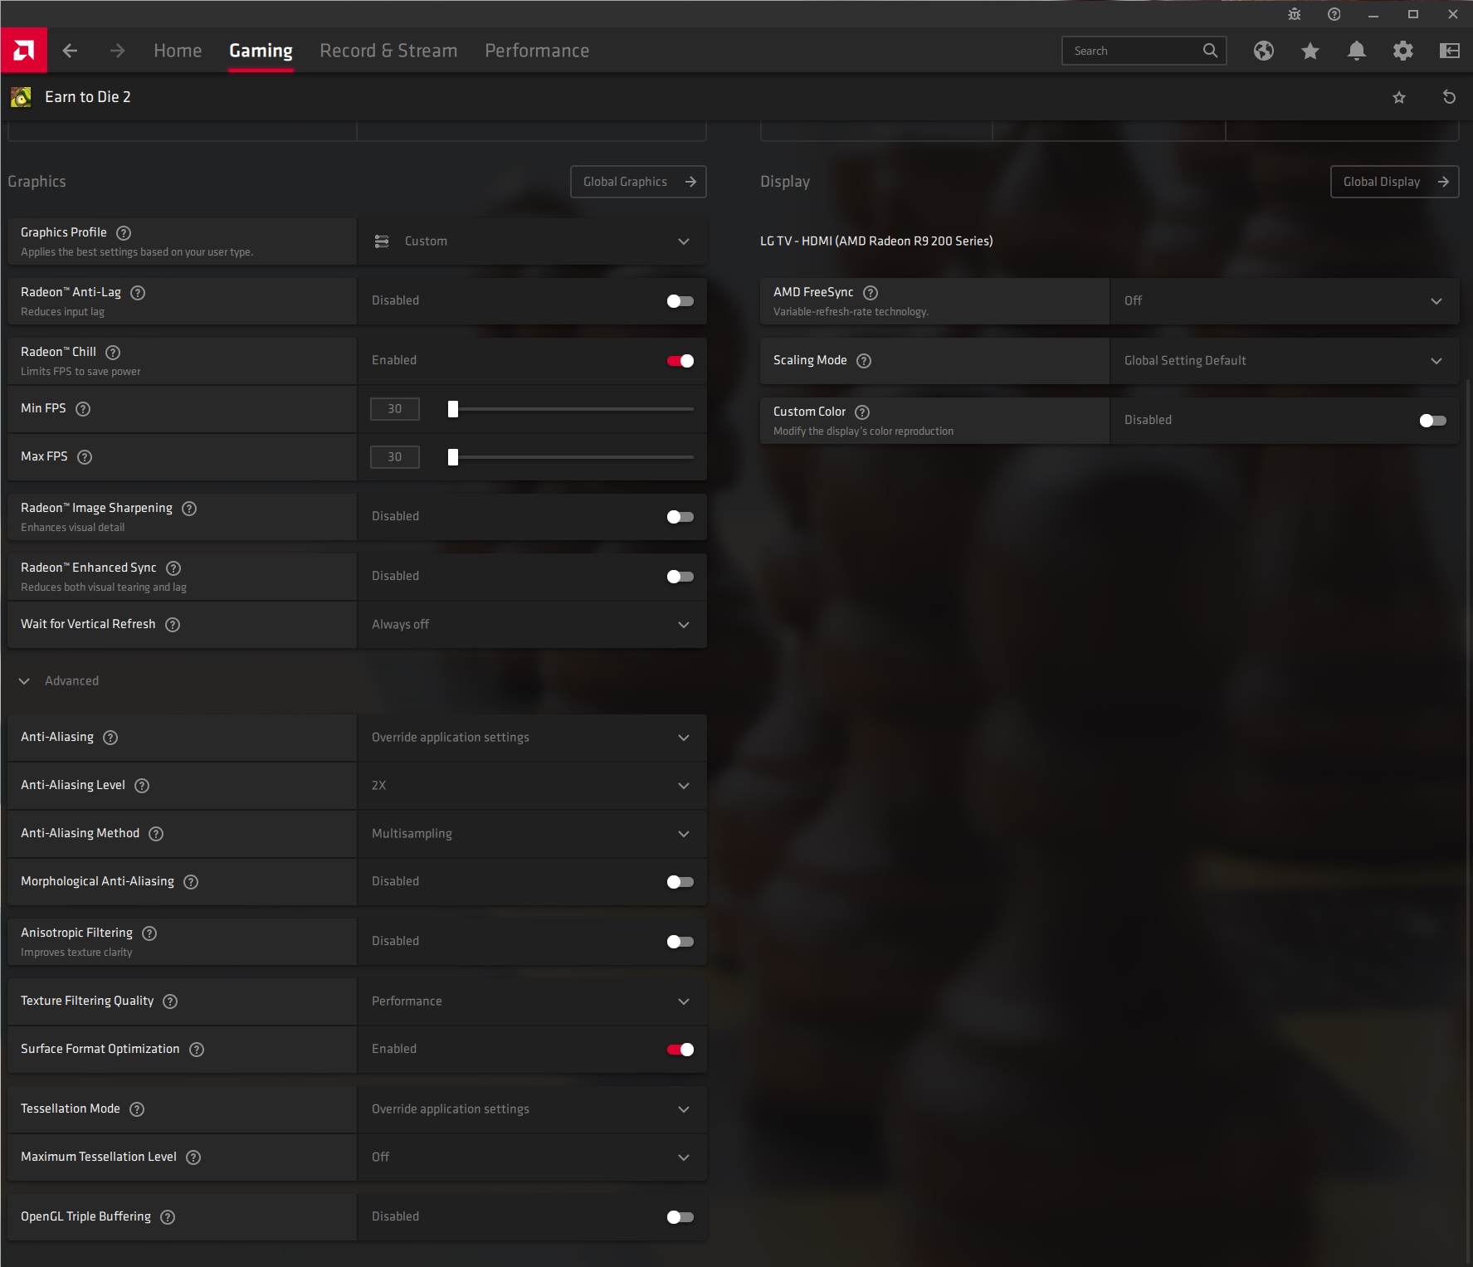Open the Anti-Aliasing dropdown
The width and height of the screenshot is (1473, 1267).
(532, 738)
